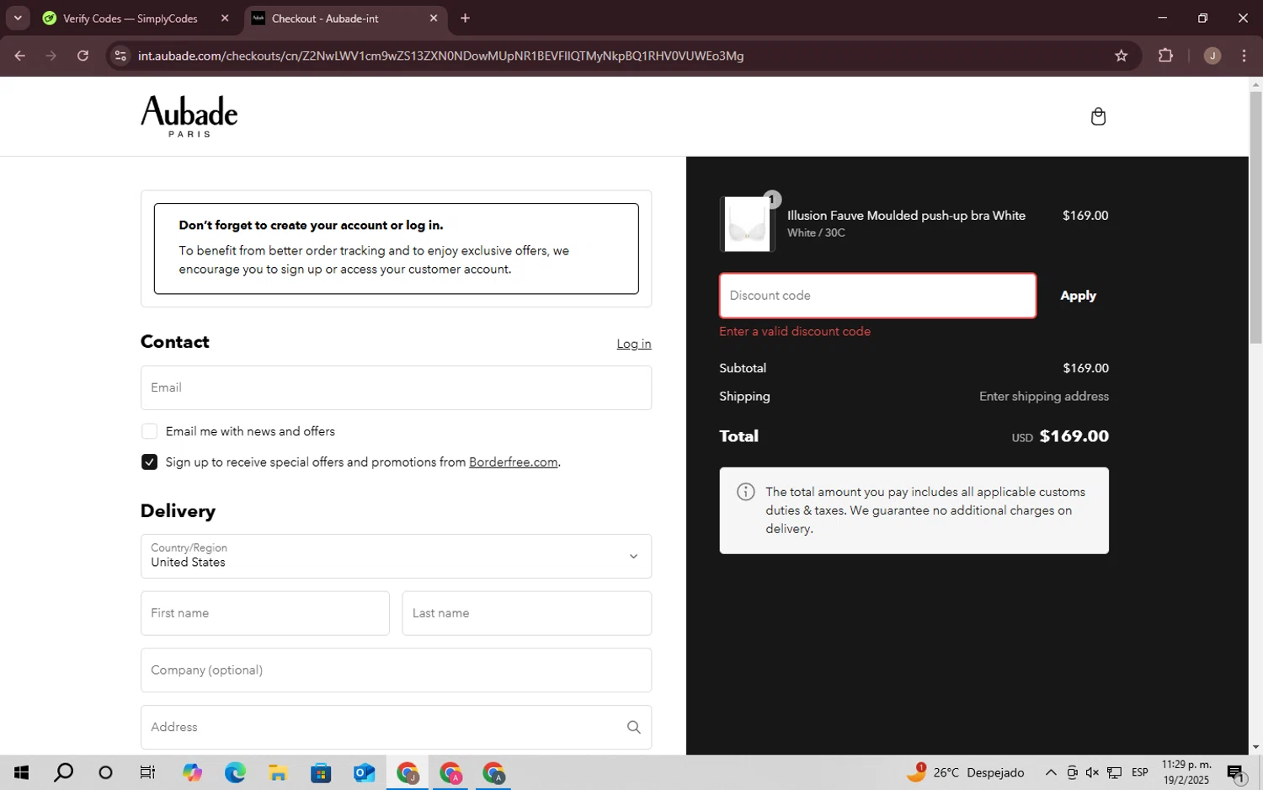Viewport: 1263px width, 790px height.
Task: Focus the Last name field
Action: coord(527,613)
